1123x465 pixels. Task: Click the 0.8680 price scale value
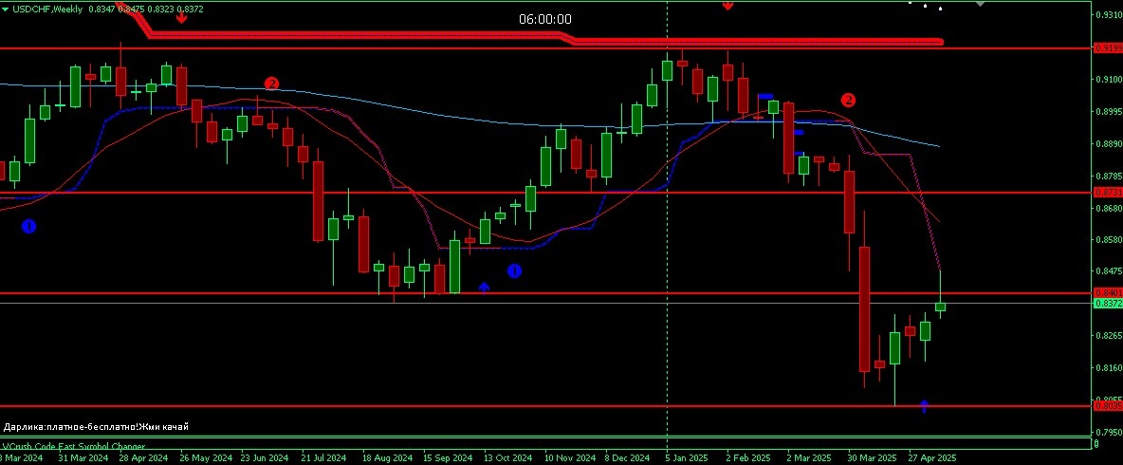click(x=1107, y=208)
